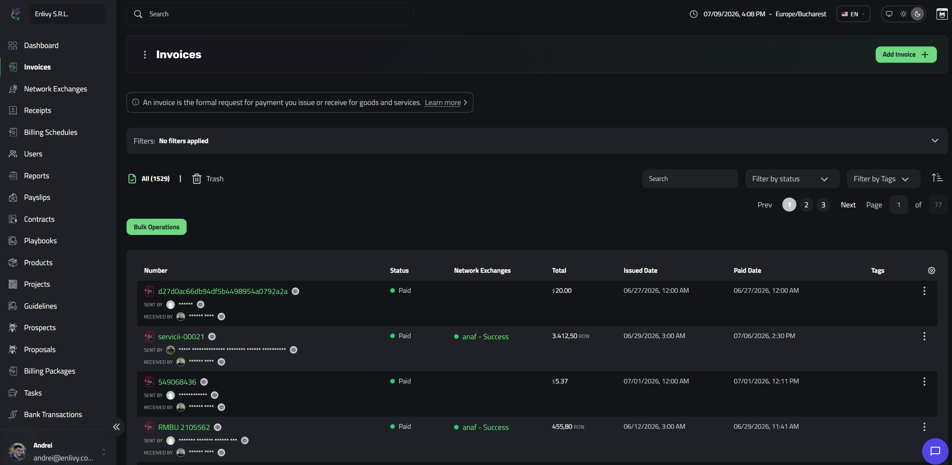Open the Invoices header three-dot menu

coord(145,55)
